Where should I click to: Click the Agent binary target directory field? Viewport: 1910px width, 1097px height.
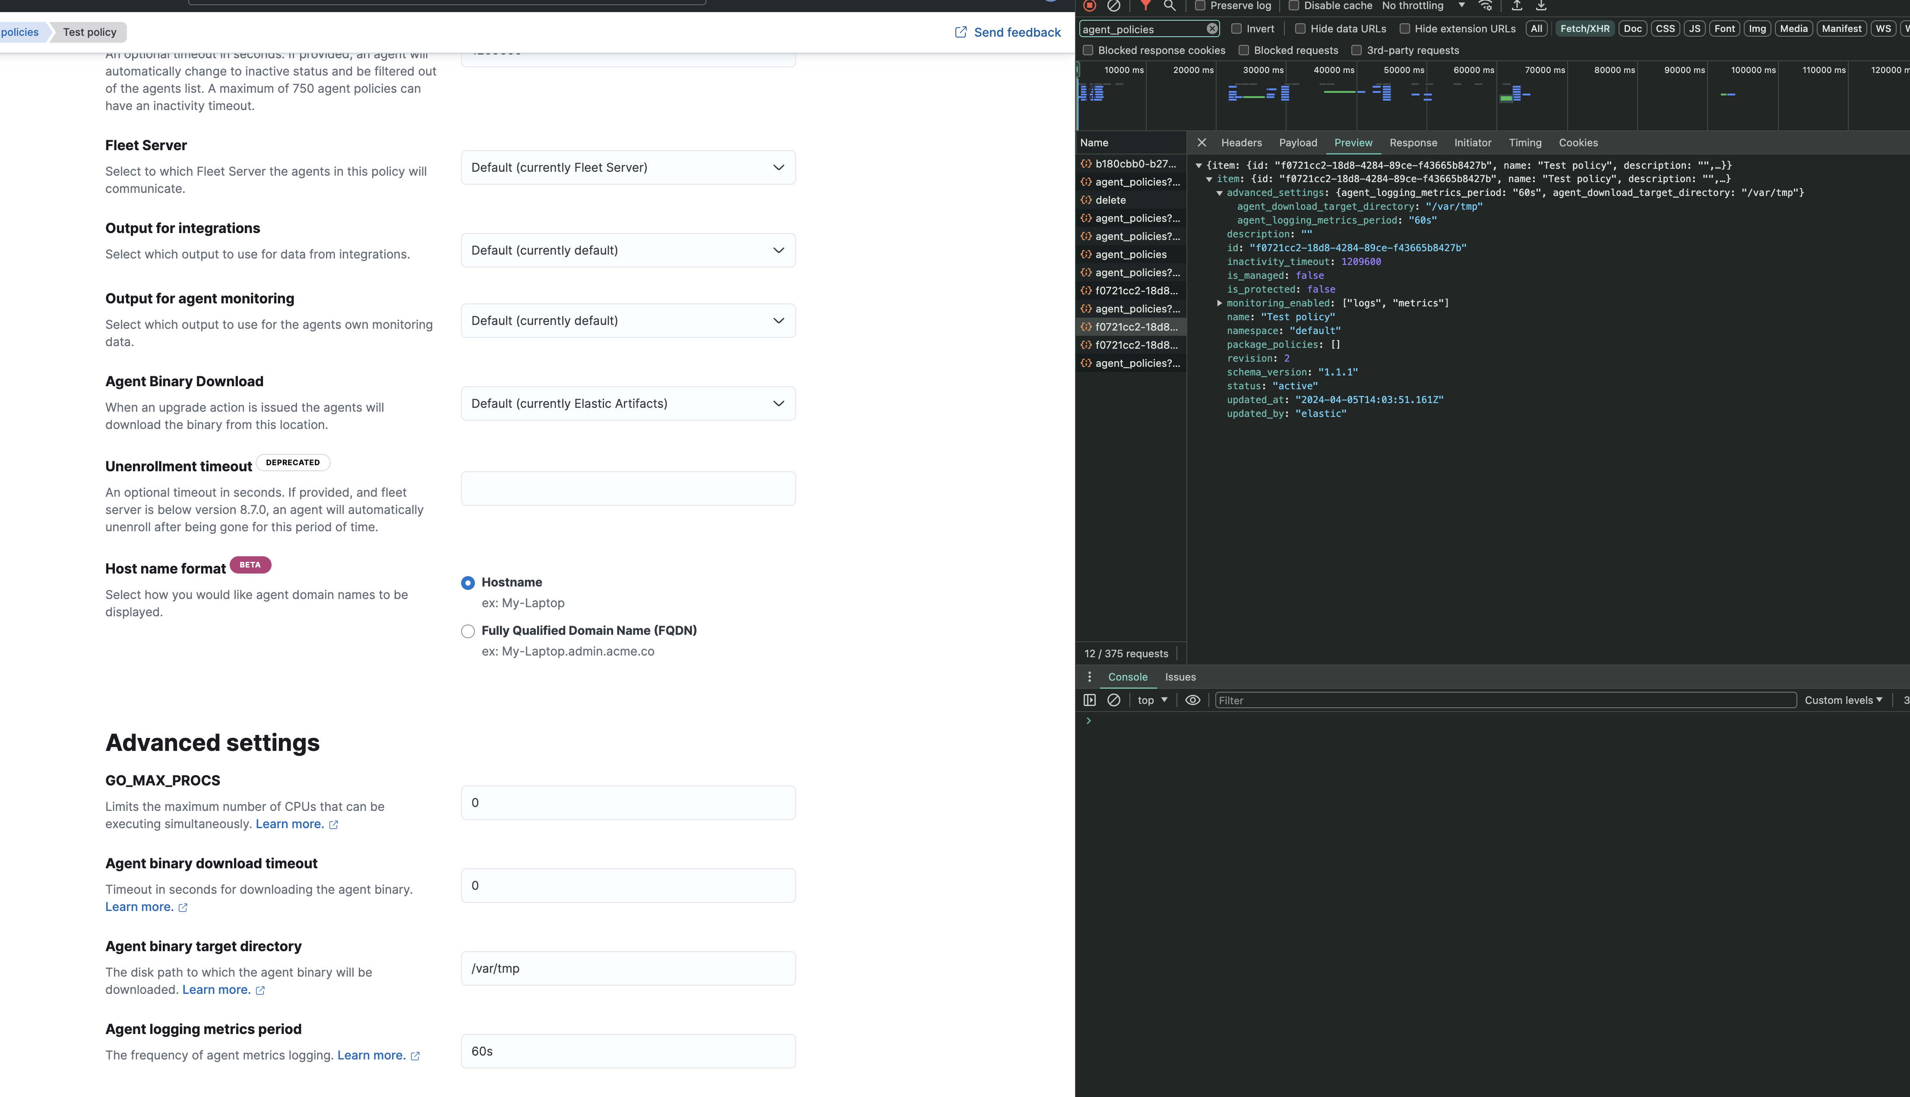pos(628,969)
